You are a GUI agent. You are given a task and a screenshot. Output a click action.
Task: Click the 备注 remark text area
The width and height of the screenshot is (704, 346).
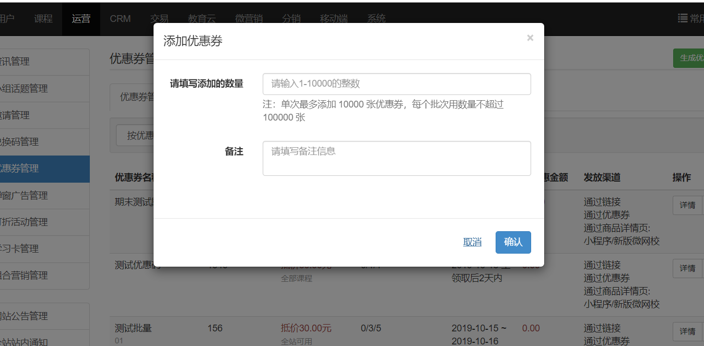[x=396, y=158]
